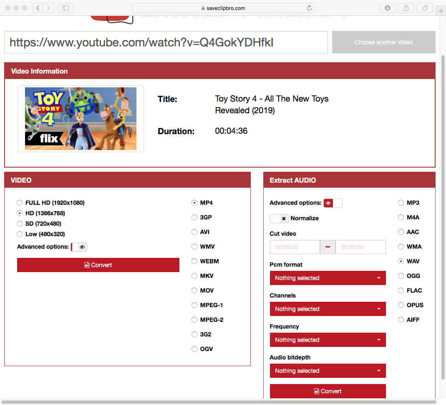Image resolution: width=446 pixels, height=405 pixels.
Task: Choose WMV video format
Action: click(x=194, y=247)
